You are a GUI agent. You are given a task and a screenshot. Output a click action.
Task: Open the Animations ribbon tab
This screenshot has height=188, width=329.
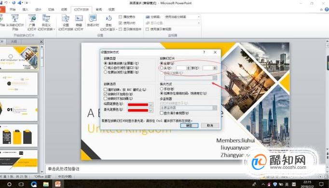[x=64, y=10]
